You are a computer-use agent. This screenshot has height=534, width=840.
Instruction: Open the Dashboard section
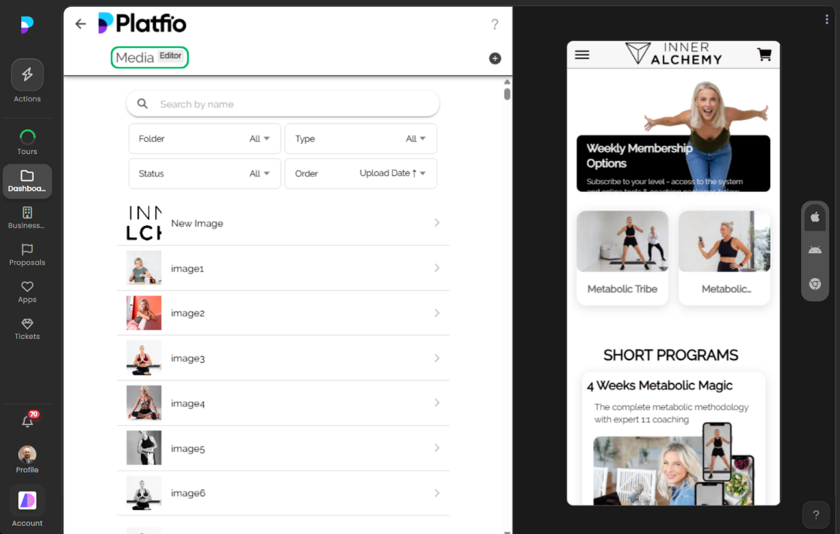(x=27, y=179)
